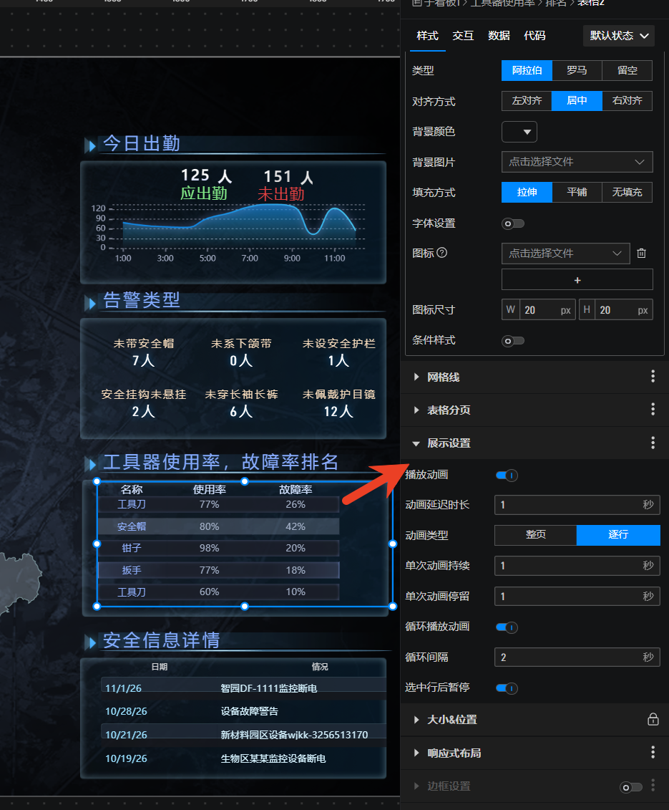Open the 背景图片 file selection dropdown
Image resolution: width=669 pixels, height=810 pixels.
577,162
